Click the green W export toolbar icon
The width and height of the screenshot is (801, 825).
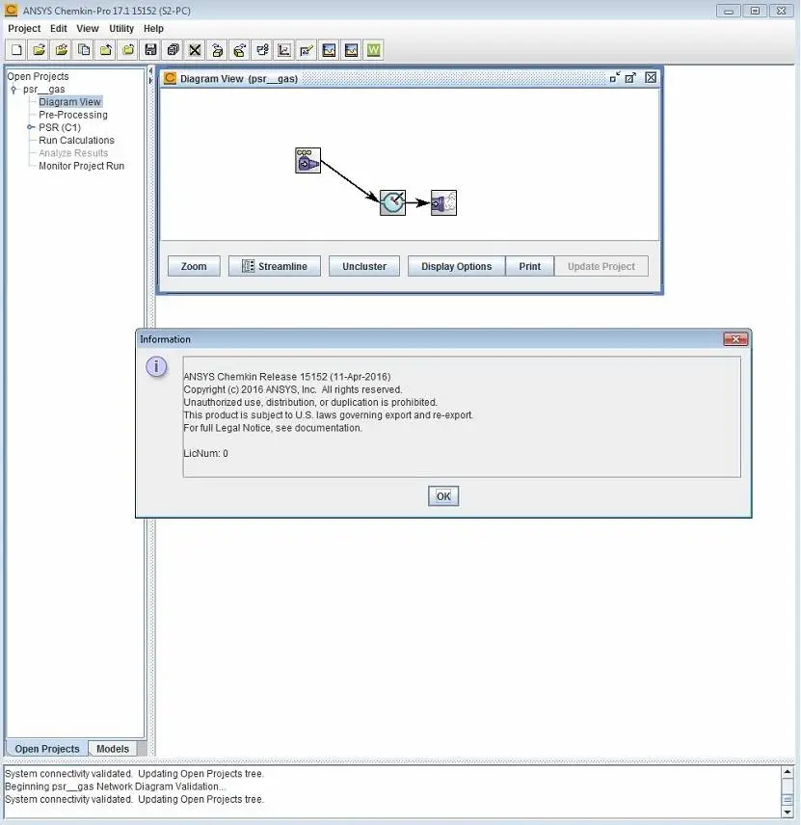374,49
